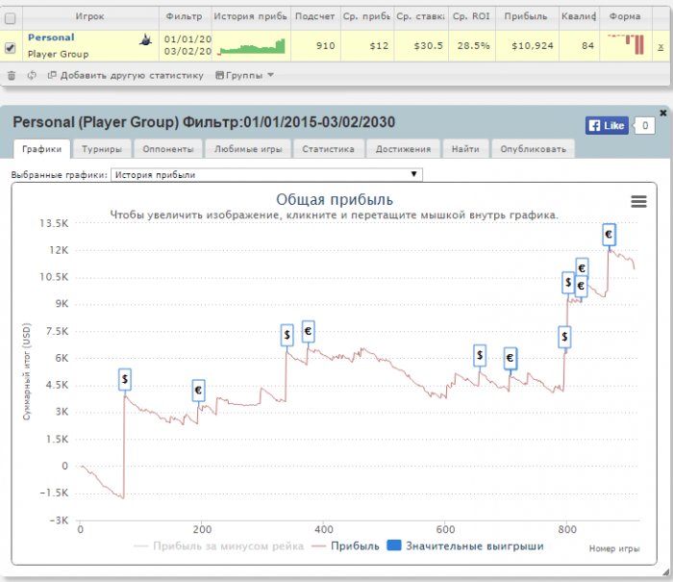673x582 pixels.
Task: Click the refresh arrows icon
Action: [x=32, y=76]
